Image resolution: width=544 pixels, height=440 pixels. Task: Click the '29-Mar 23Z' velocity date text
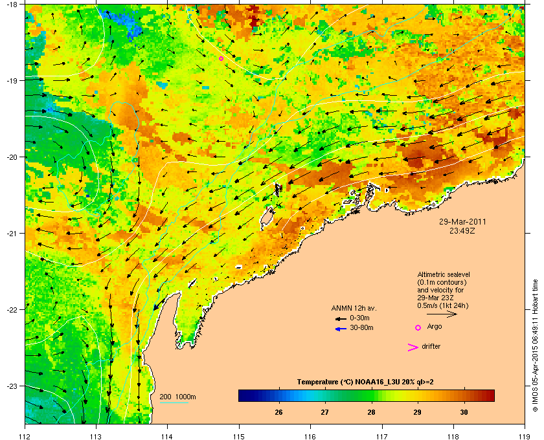coord(436,298)
